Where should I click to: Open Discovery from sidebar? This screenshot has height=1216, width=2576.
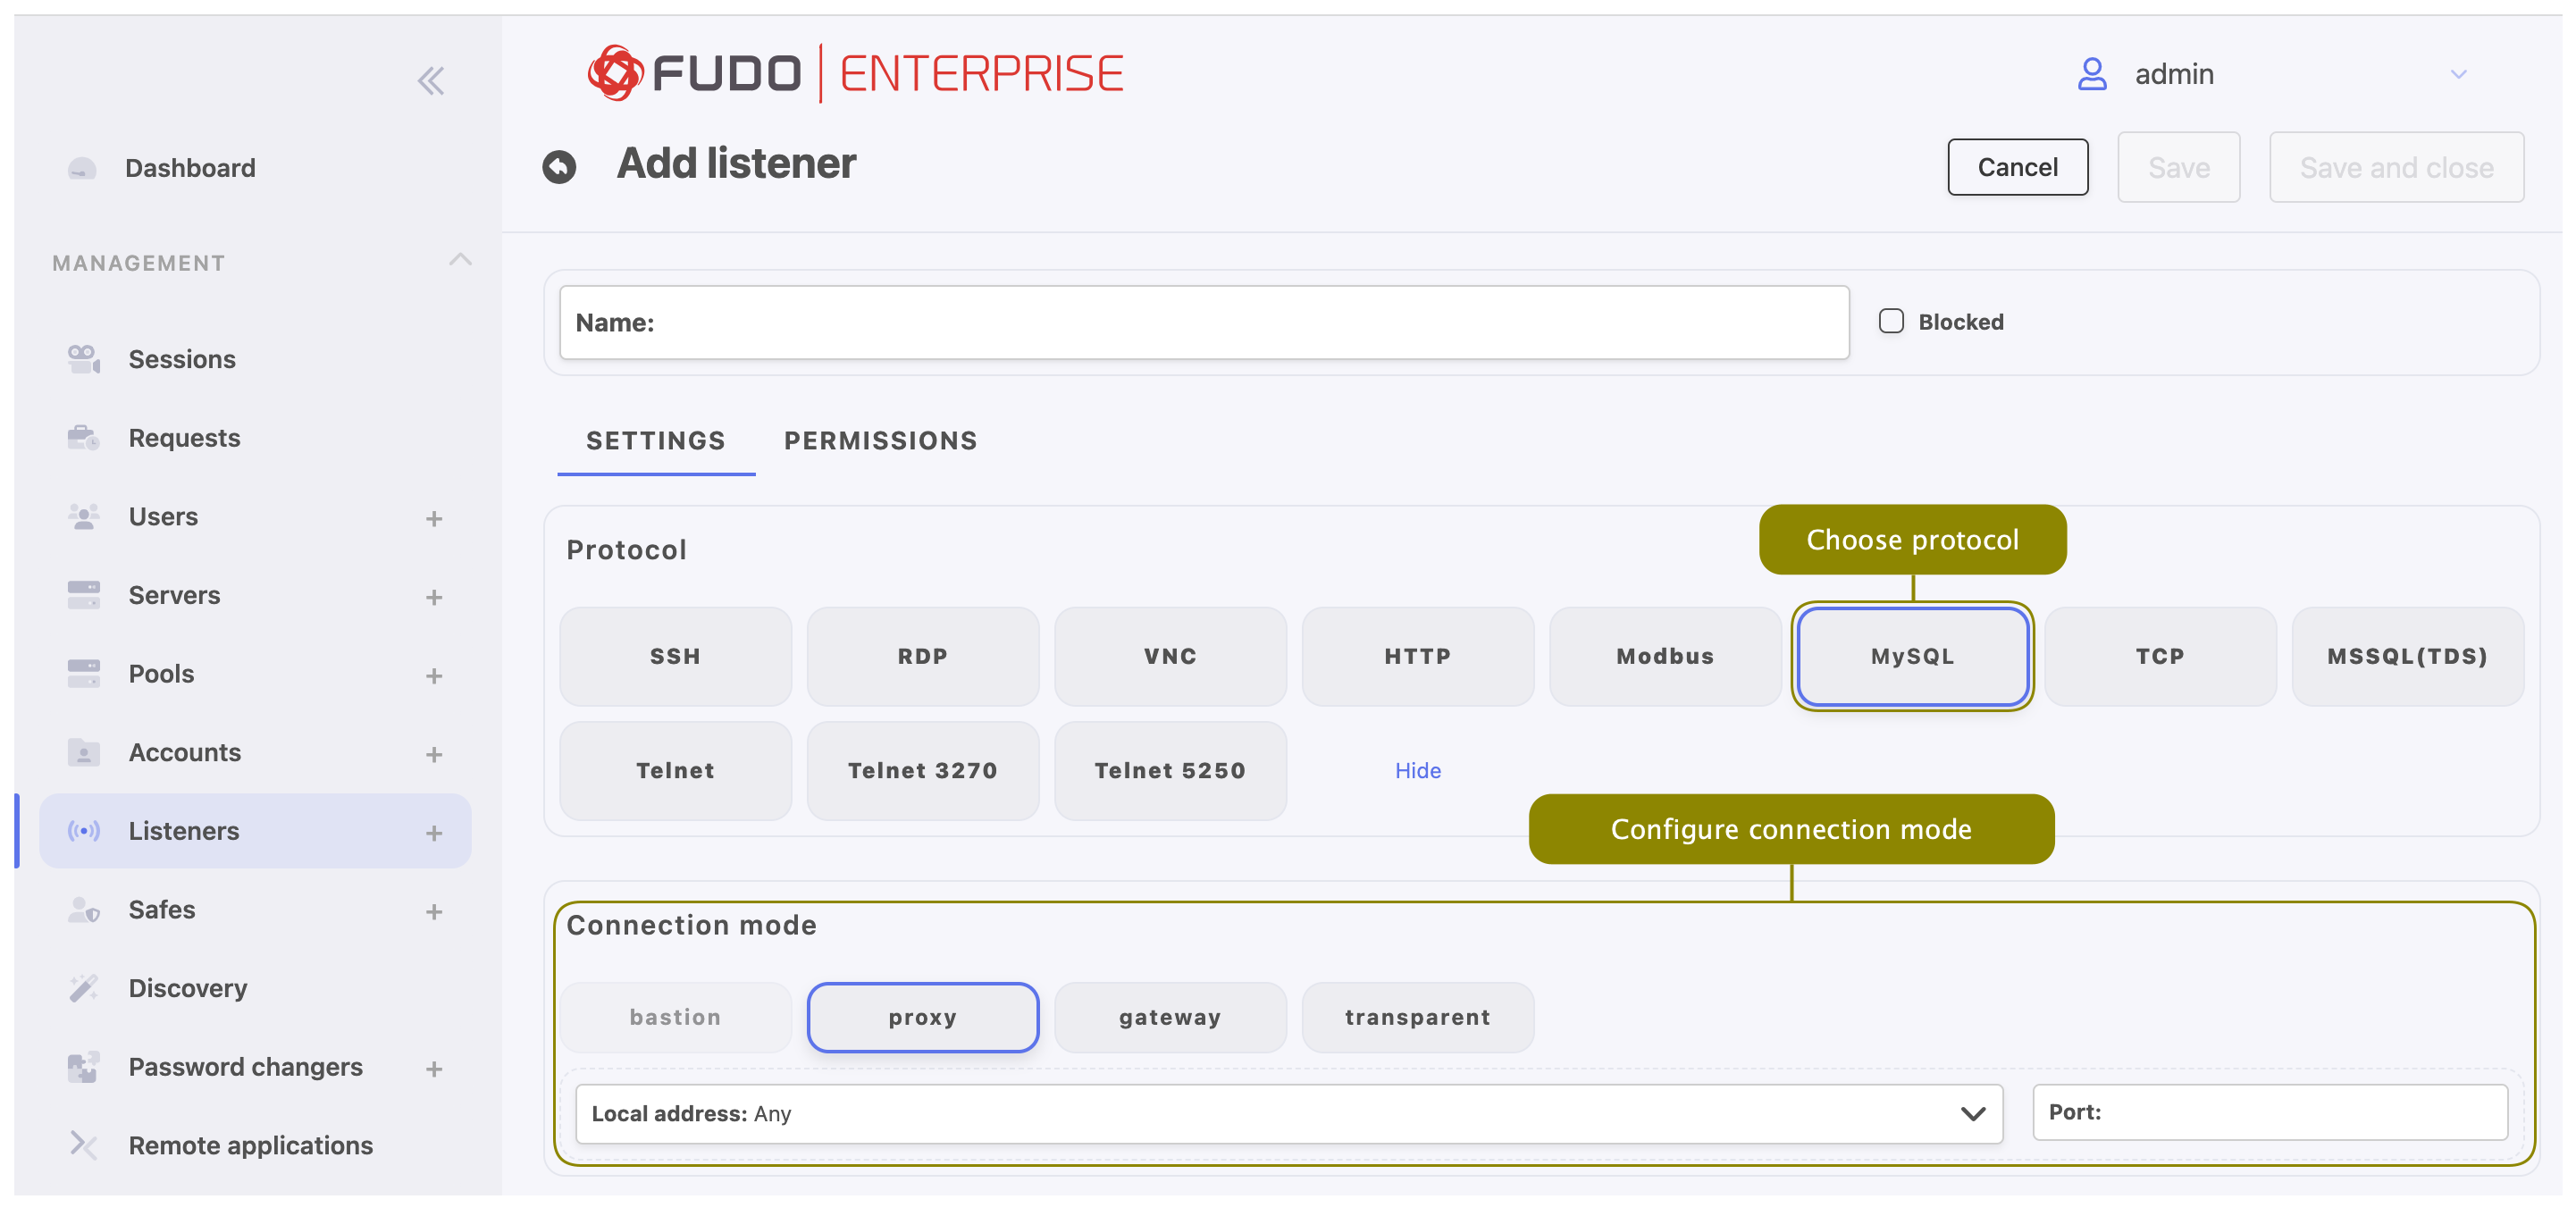pyautogui.click(x=188, y=988)
